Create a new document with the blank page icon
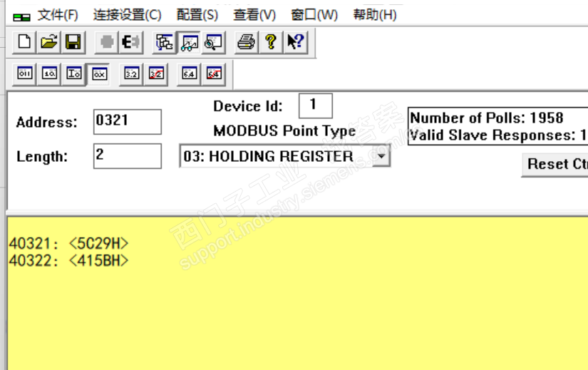The image size is (588, 370). (x=25, y=42)
